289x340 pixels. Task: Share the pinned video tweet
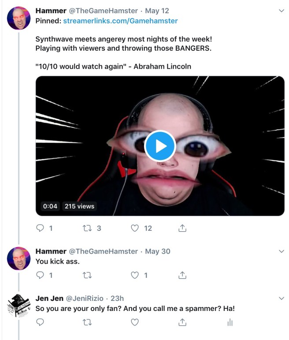click(x=182, y=228)
